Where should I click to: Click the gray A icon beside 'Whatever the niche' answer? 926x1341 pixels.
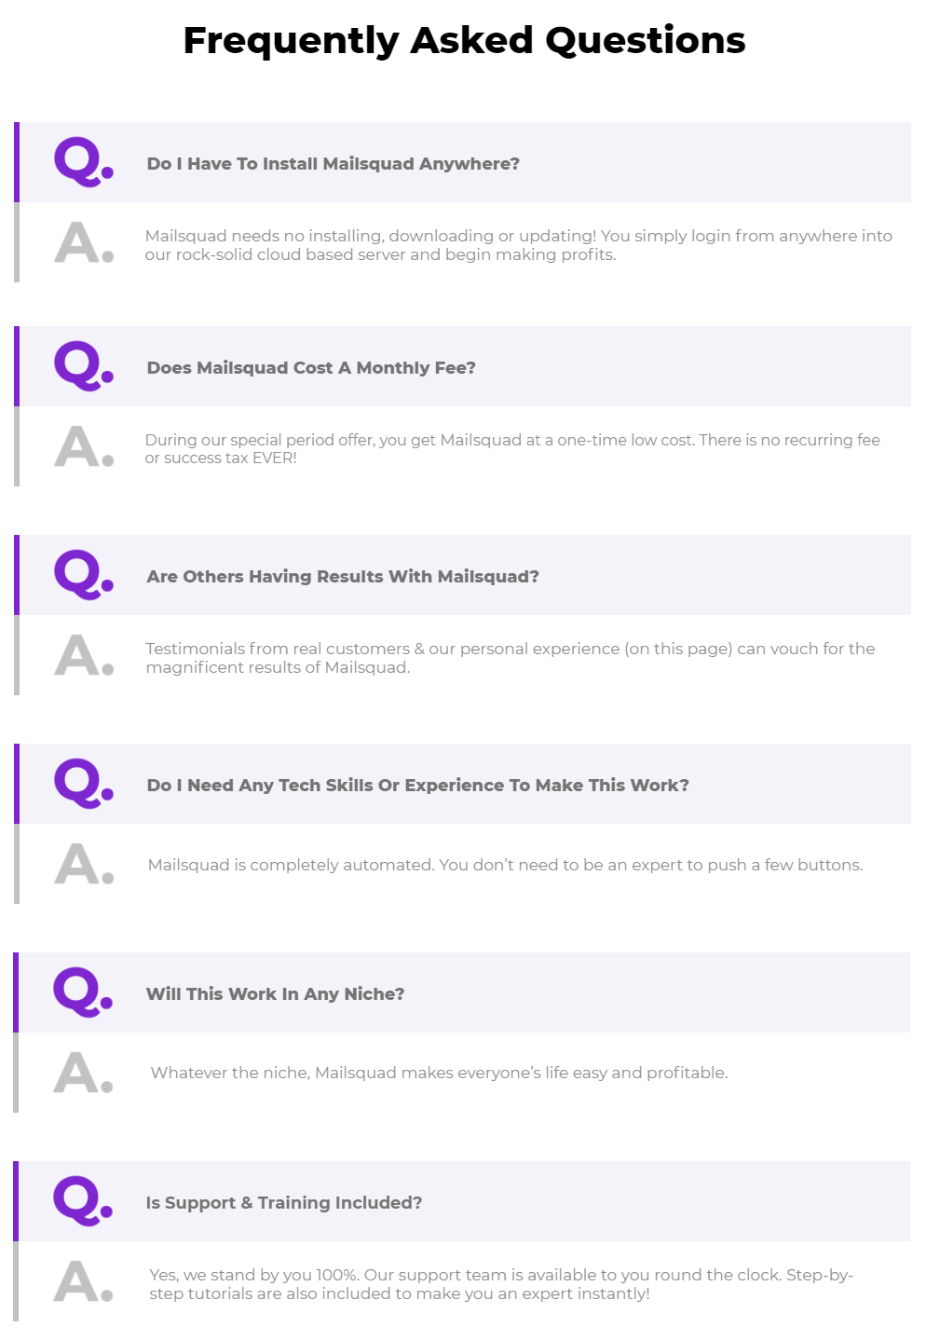[x=83, y=1074]
